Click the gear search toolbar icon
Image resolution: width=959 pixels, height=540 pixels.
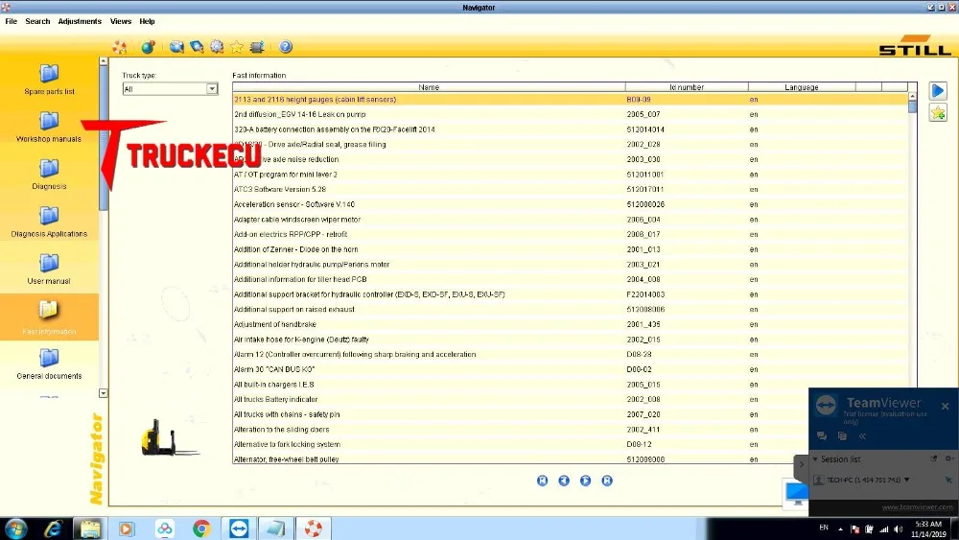pos(217,46)
